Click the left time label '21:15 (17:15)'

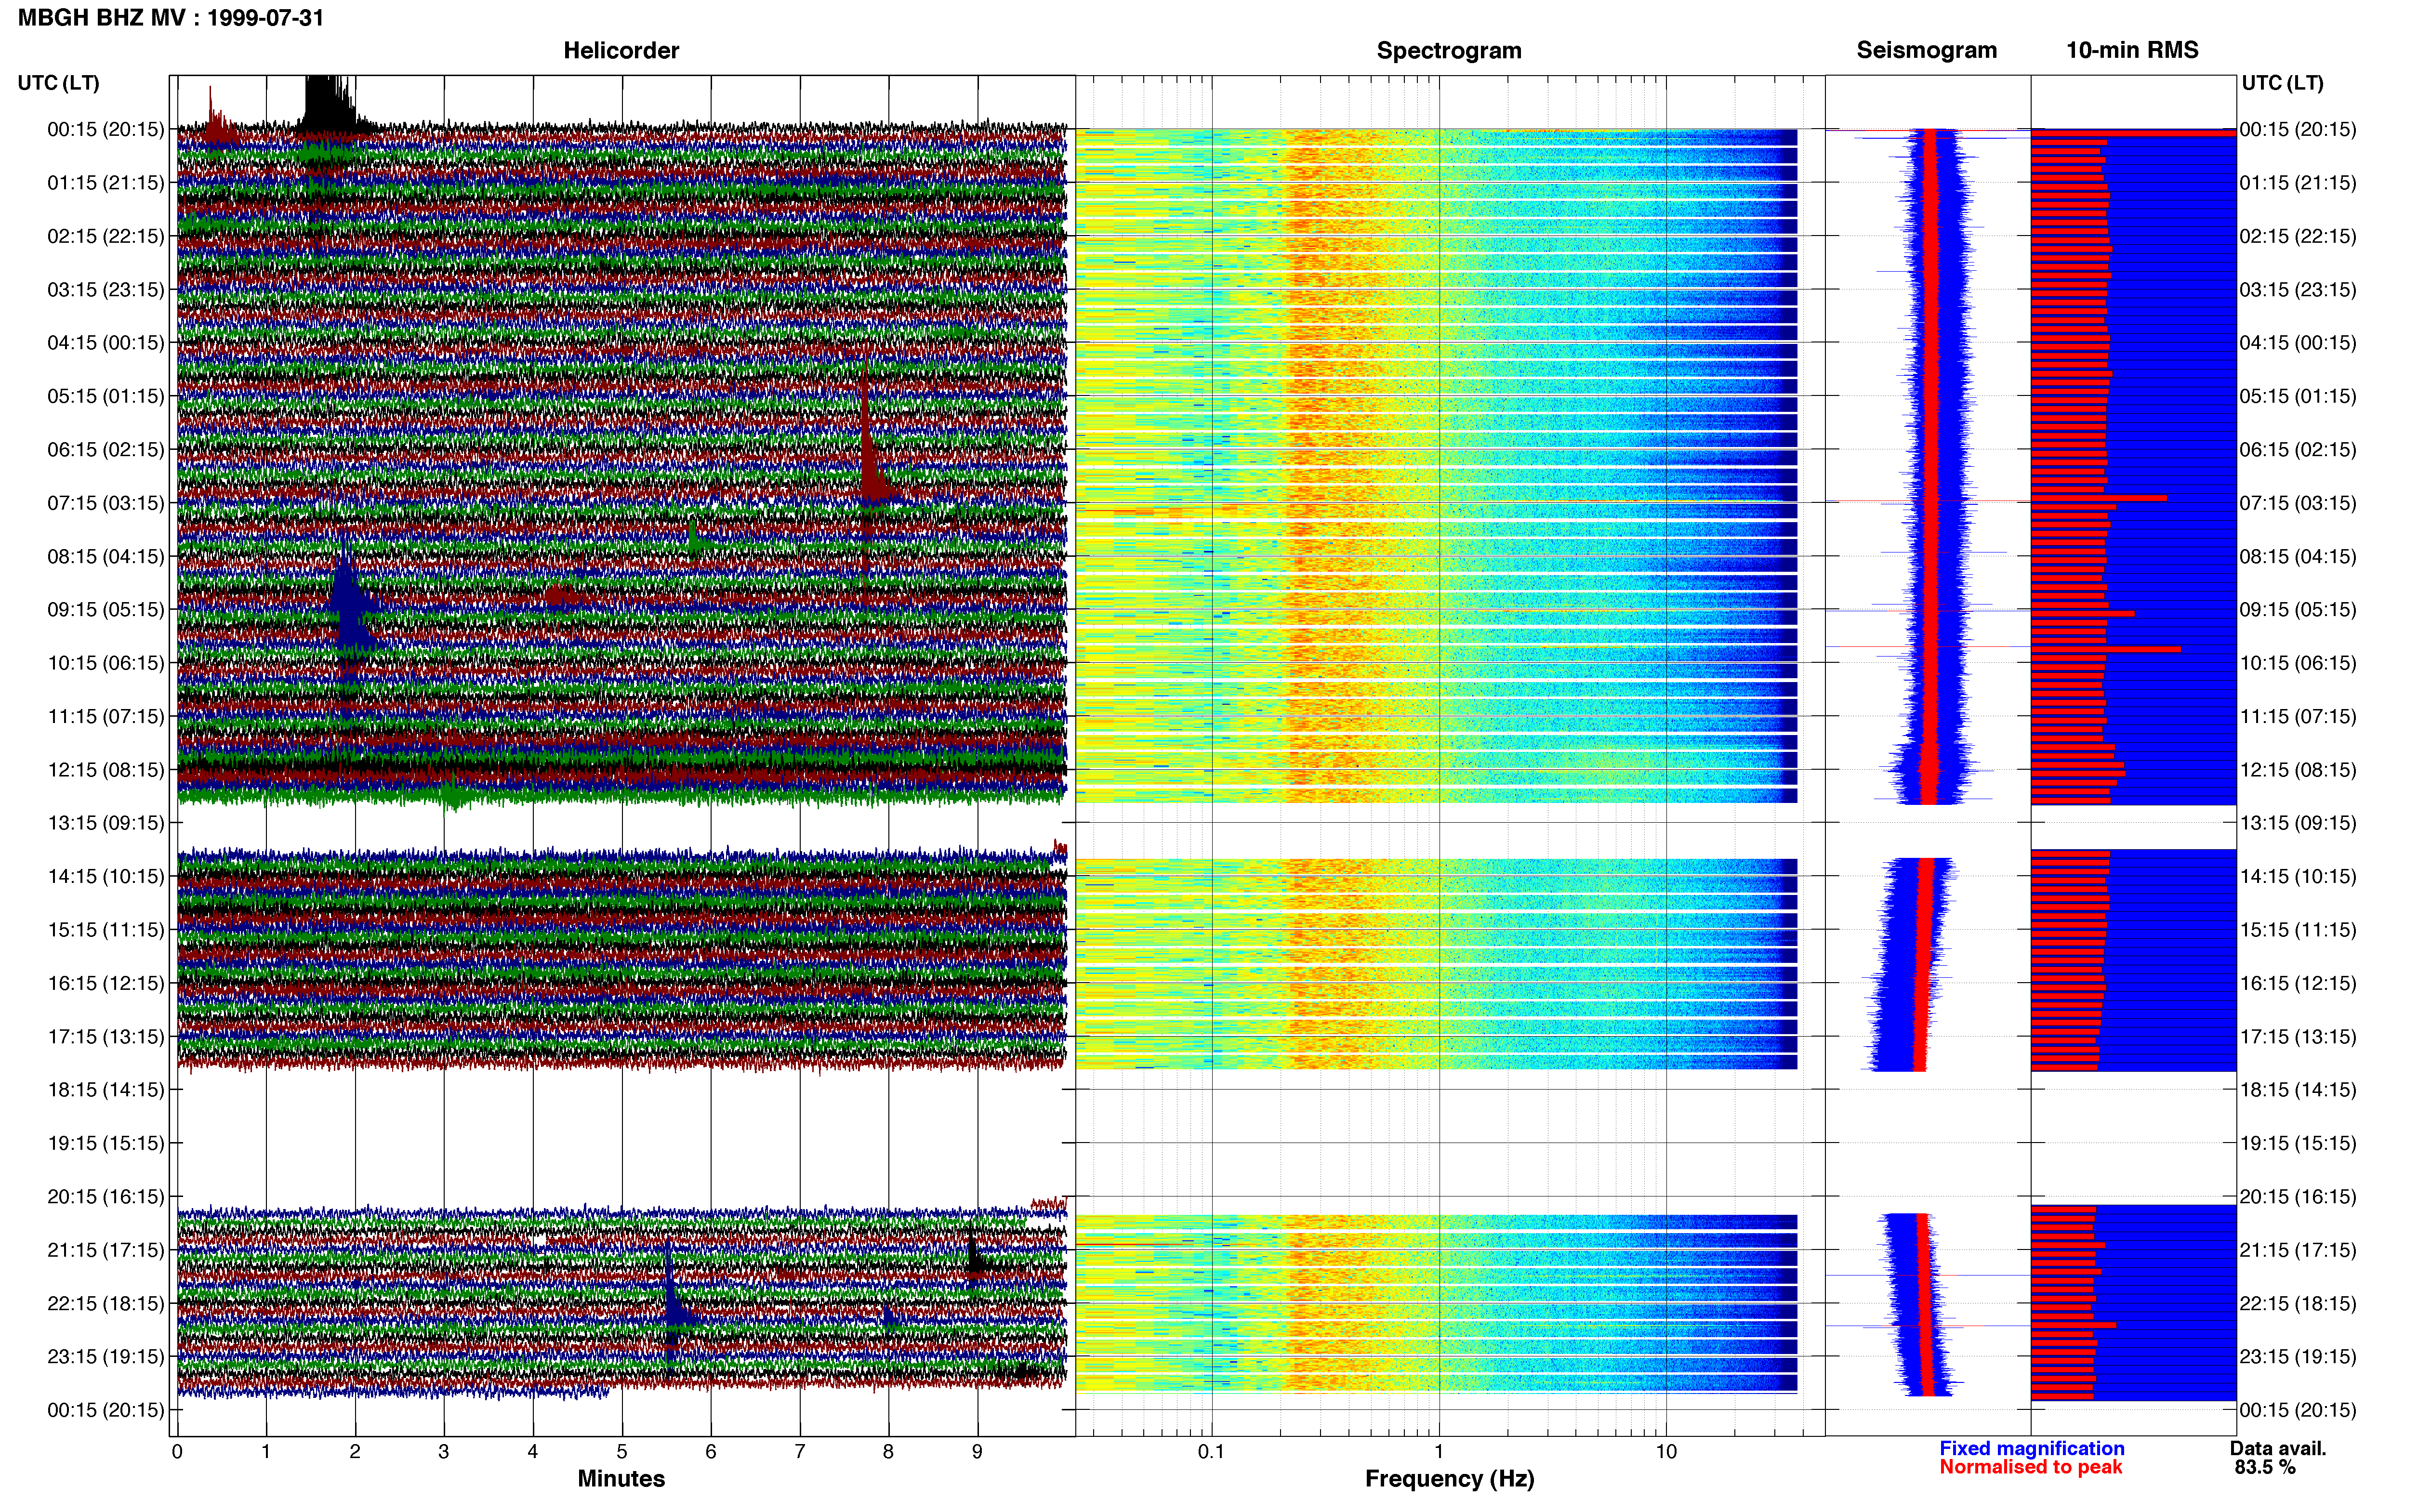(106, 1250)
